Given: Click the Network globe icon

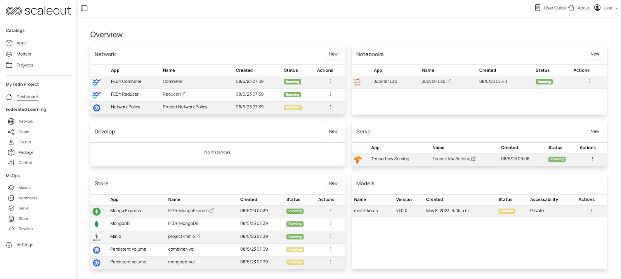Looking at the screenshot, I should 11,122.
